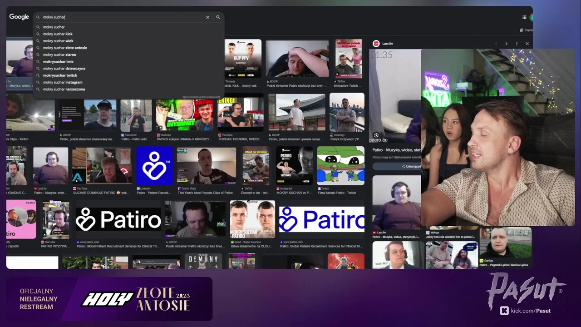Screen dimensions: 581x327
Task: Click the Kick logo next to kick.com/Pasut
Action: tap(504, 311)
